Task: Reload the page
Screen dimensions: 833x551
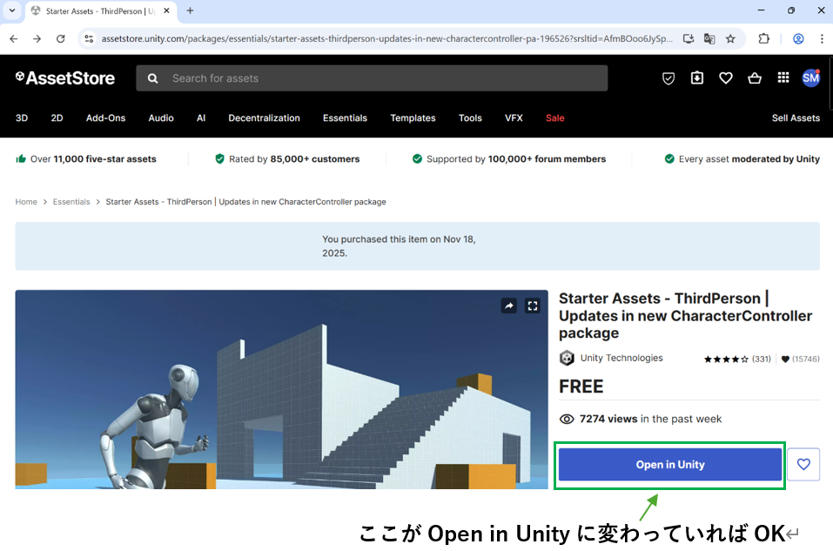Action: point(61,39)
